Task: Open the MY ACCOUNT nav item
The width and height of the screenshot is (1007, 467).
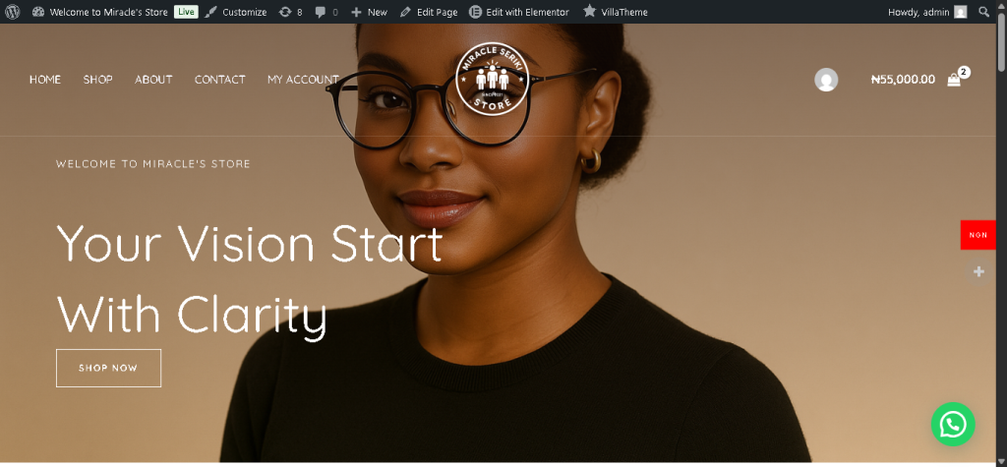Action: [303, 80]
